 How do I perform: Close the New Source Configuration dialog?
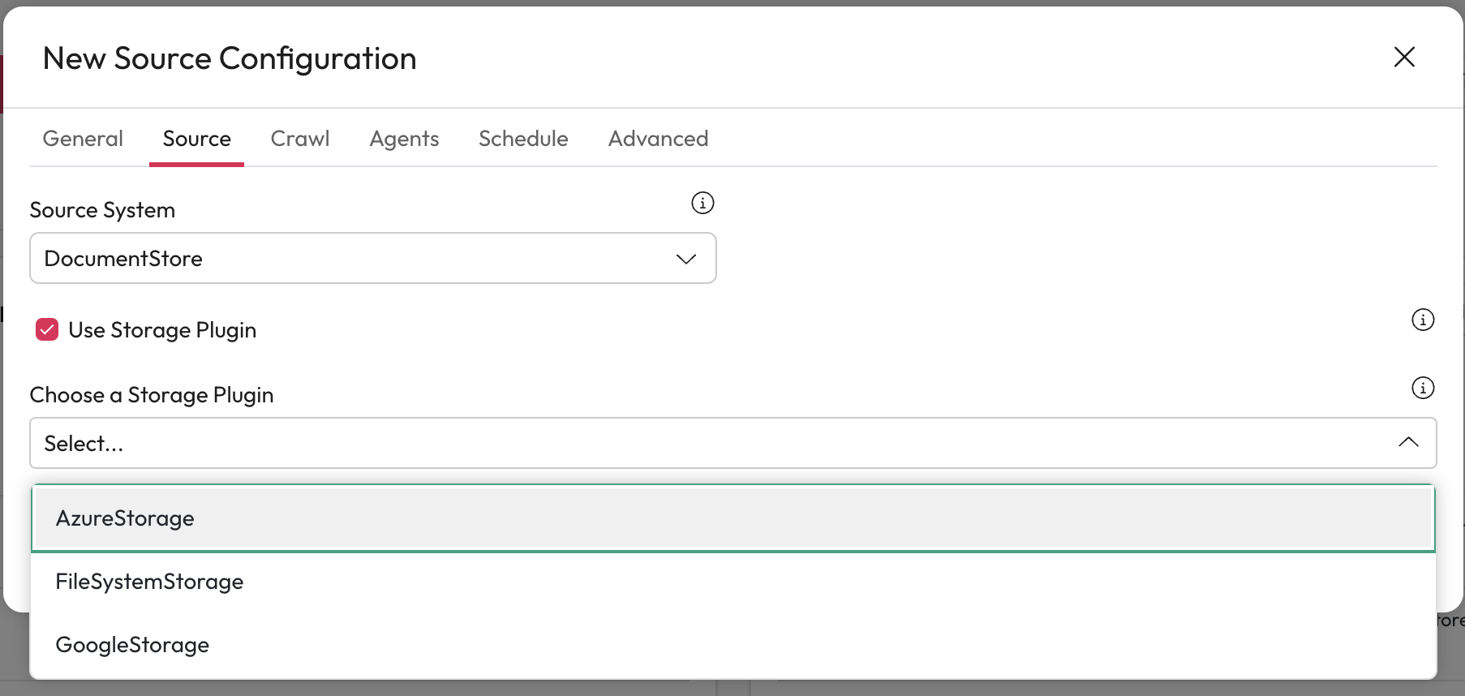click(x=1404, y=57)
